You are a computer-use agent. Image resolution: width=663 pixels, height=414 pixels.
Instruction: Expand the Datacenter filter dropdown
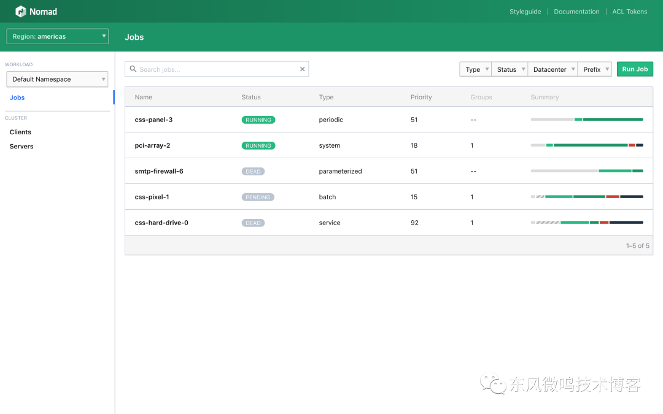[552, 69]
